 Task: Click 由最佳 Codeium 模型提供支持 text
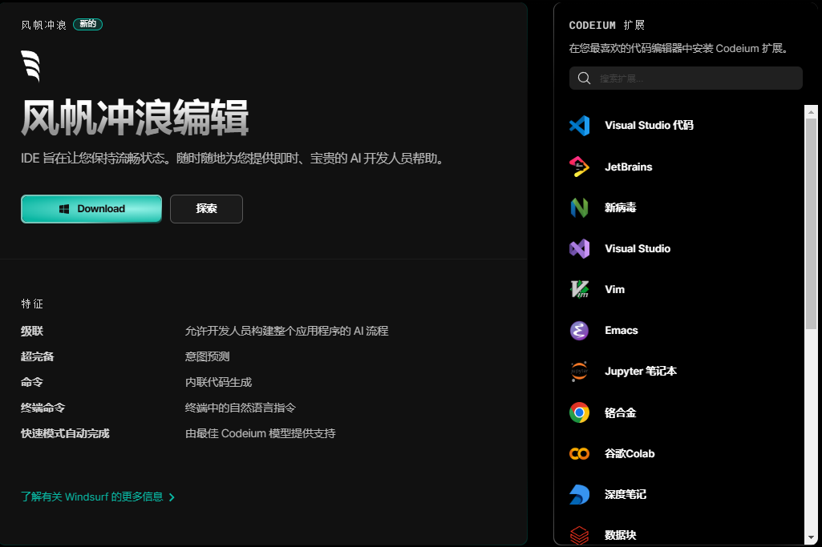point(260,433)
